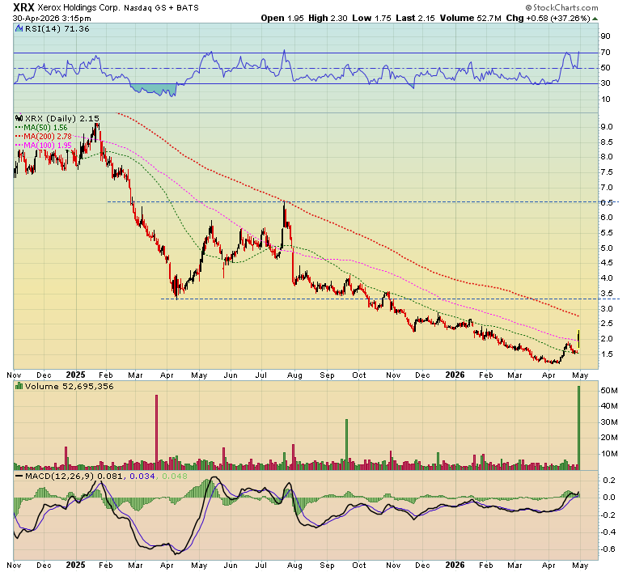Click the RSI axis label 10
The width and height of the screenshot is (631, 572).
coord(606,100)
